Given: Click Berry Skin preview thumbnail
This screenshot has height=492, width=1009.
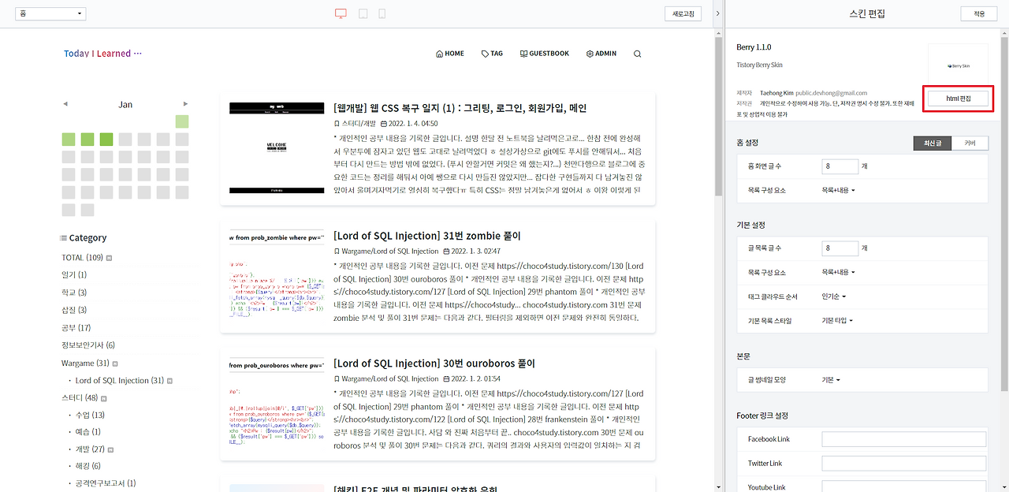Looking at the screenshot, I should (x=958, y=65).
